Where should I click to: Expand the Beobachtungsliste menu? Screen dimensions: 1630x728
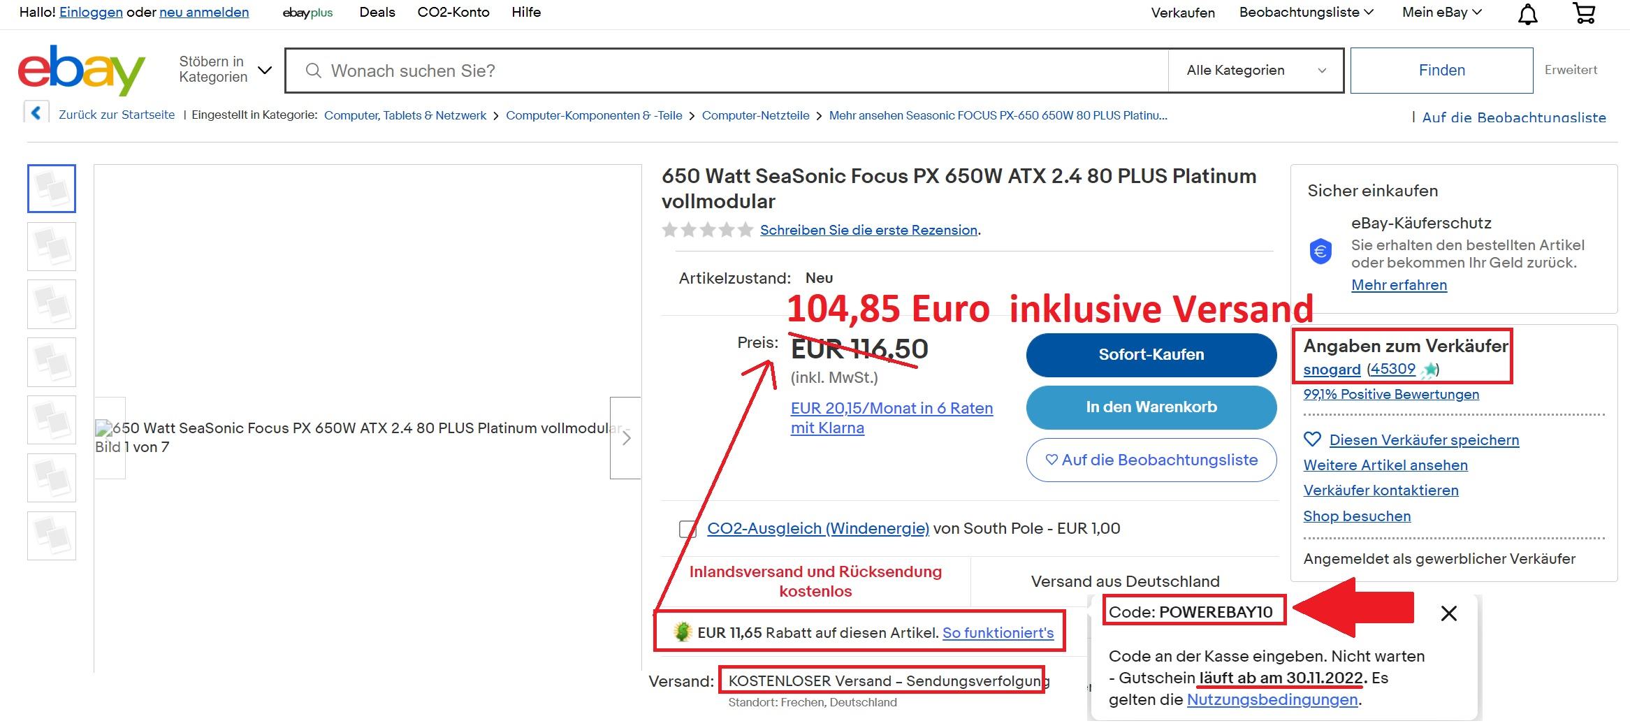(x=1307, y=12)
